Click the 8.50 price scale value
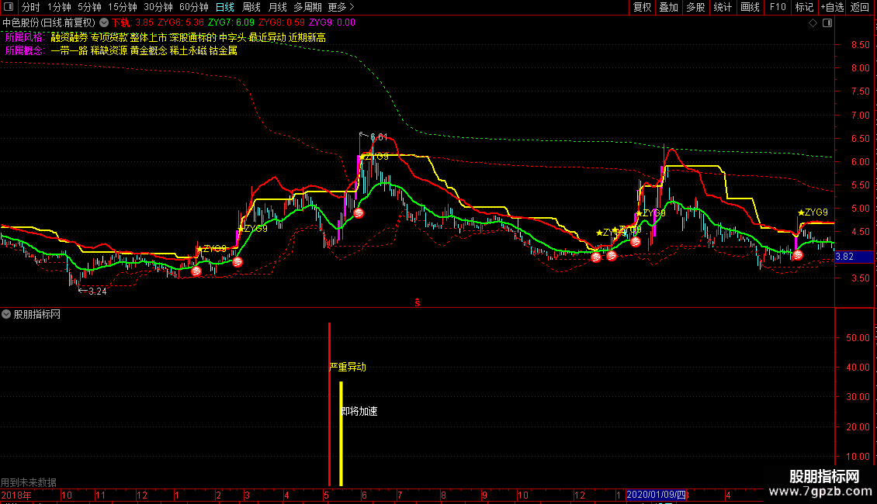The width and height of the screenshot is (877, 504). (860, 45)
